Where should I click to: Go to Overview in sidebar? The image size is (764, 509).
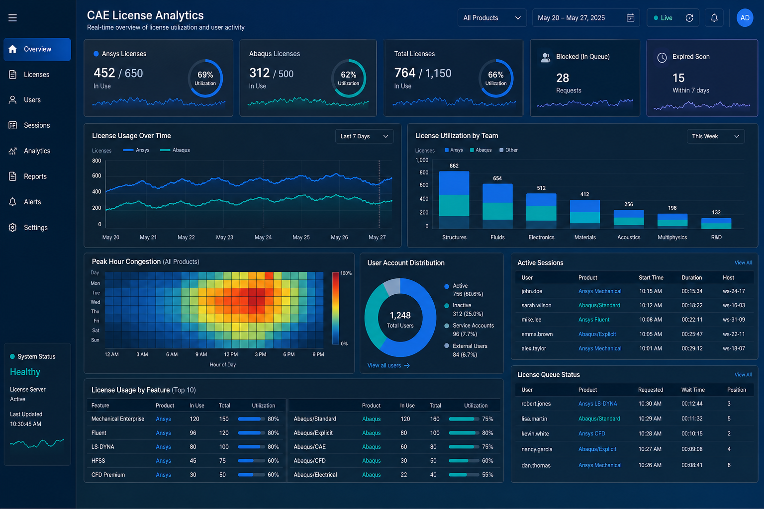[37, 49]
